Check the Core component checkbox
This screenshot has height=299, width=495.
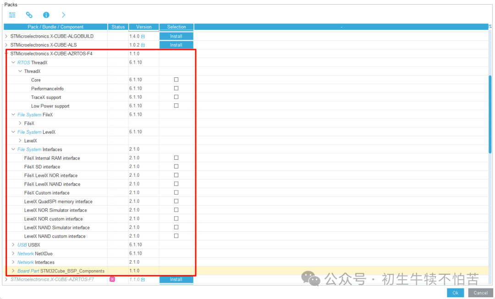click(176, 80)
